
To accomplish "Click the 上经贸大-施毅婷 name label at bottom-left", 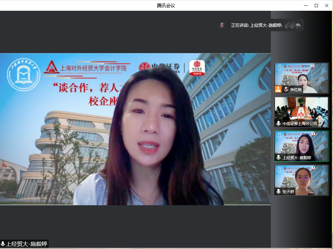I will pyautogui.click(x=26, y=244).
